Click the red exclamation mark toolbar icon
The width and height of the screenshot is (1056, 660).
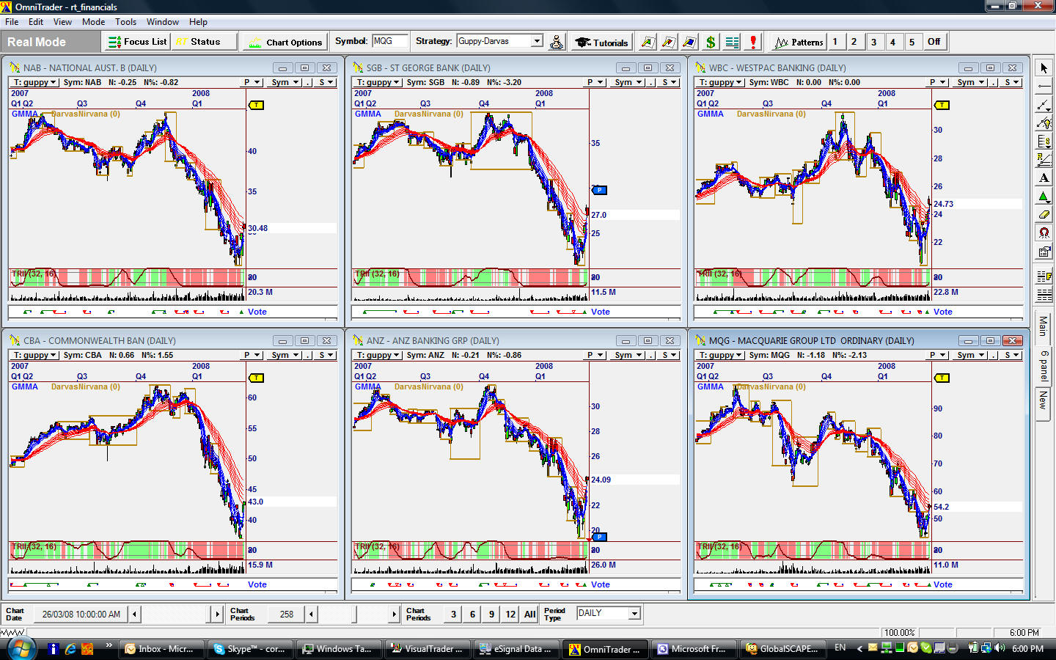point(752,42)
